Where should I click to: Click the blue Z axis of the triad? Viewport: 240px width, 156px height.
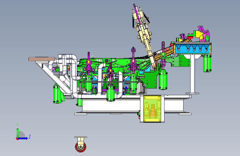(23, 138)
